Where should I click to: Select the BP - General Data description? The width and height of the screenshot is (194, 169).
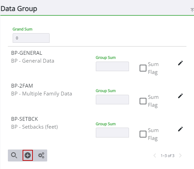click(33, 61)
